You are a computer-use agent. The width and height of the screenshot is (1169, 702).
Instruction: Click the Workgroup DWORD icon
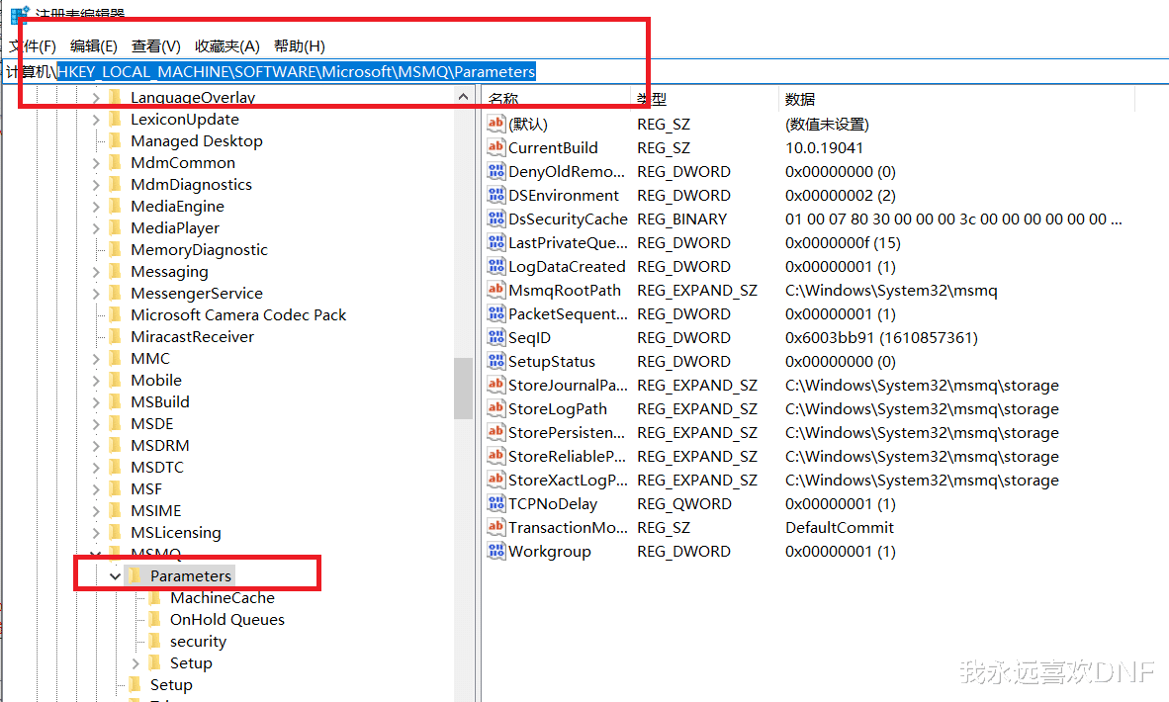point(495,552)
